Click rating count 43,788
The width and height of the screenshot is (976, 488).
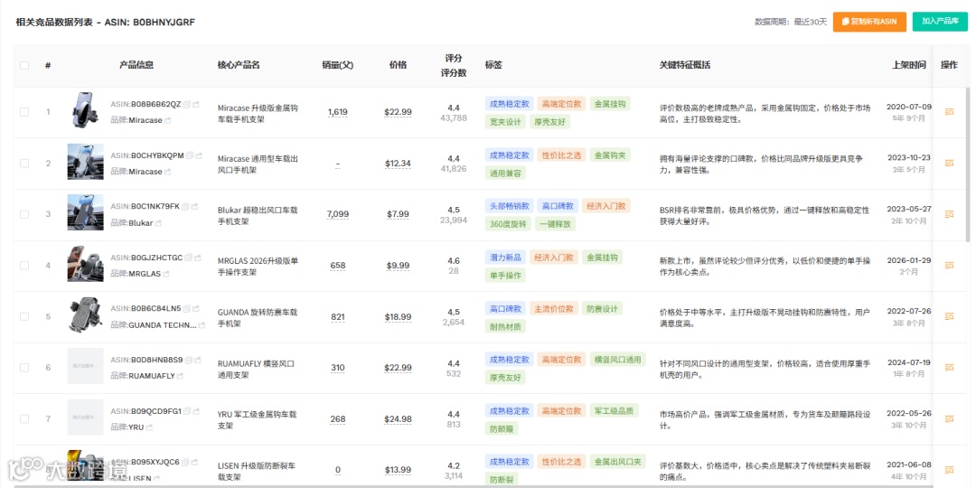(453, 117)
